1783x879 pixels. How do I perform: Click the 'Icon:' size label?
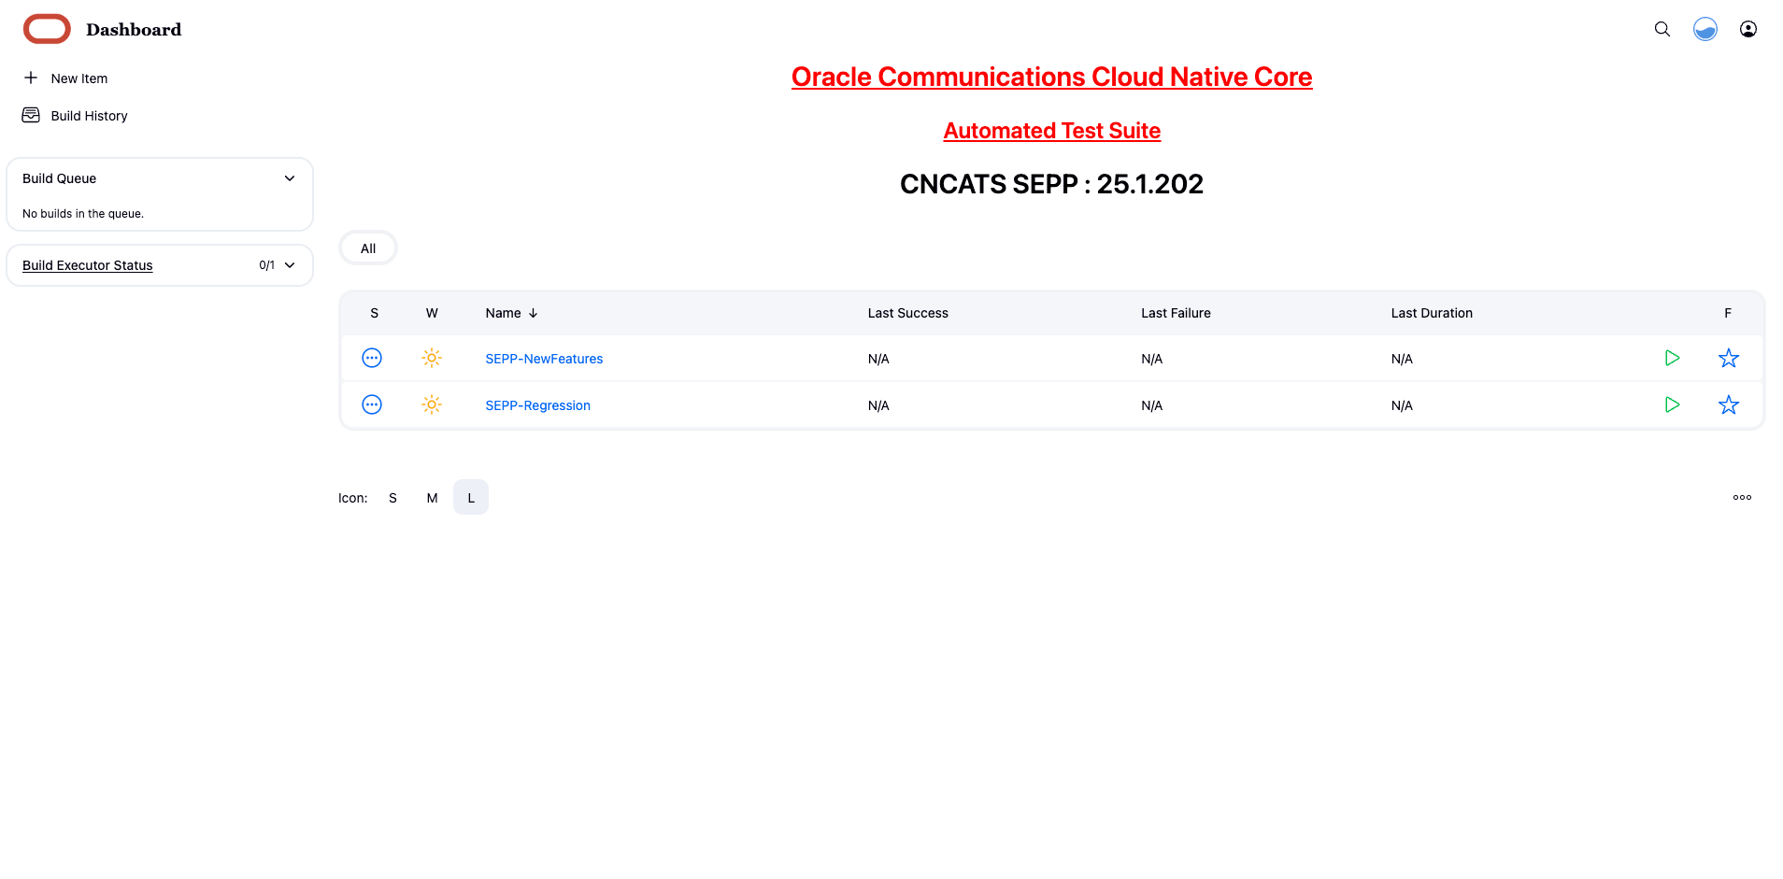tap(352, 498)
